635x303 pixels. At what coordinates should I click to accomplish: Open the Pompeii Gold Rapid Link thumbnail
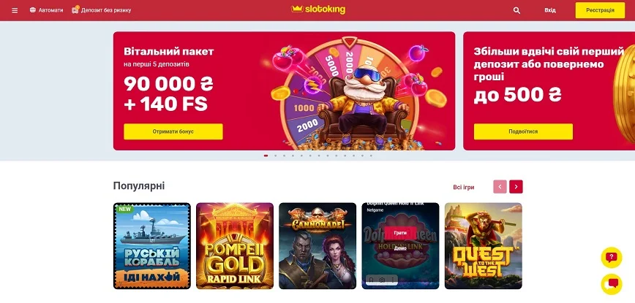[235, 245]
